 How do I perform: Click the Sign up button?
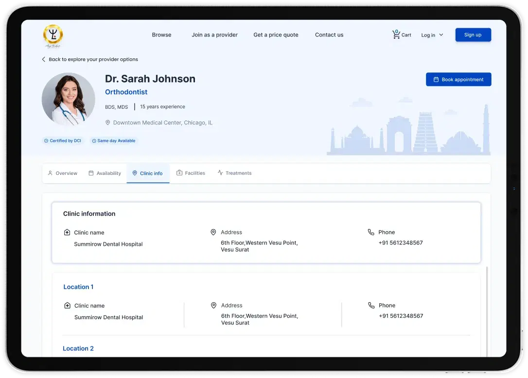[x=473, y=34]
